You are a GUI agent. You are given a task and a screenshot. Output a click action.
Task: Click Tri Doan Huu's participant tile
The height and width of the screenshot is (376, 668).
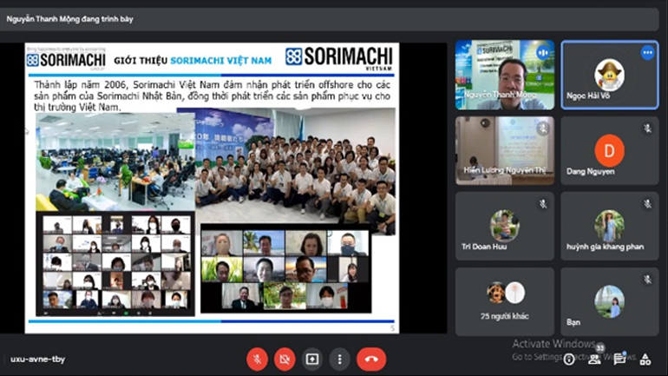[504, 226]
